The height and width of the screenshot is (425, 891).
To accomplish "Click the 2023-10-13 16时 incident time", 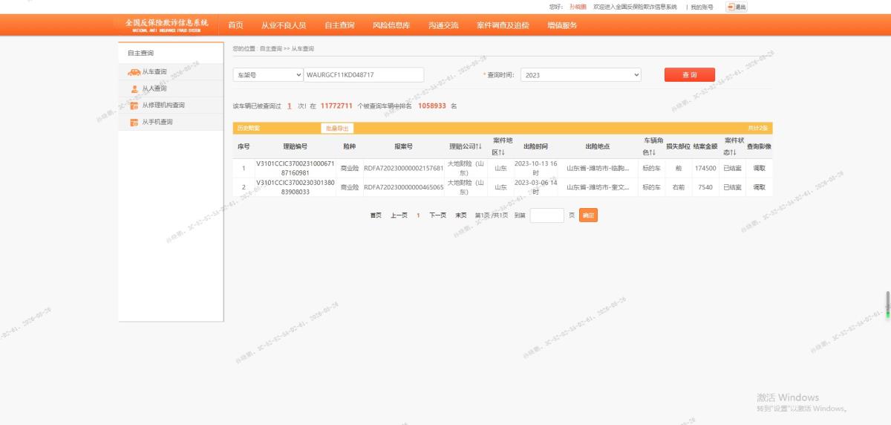I will pos(535,168).
